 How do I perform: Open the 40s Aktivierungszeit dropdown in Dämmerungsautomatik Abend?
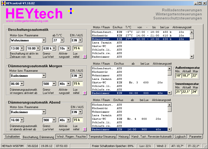point(68,120)
